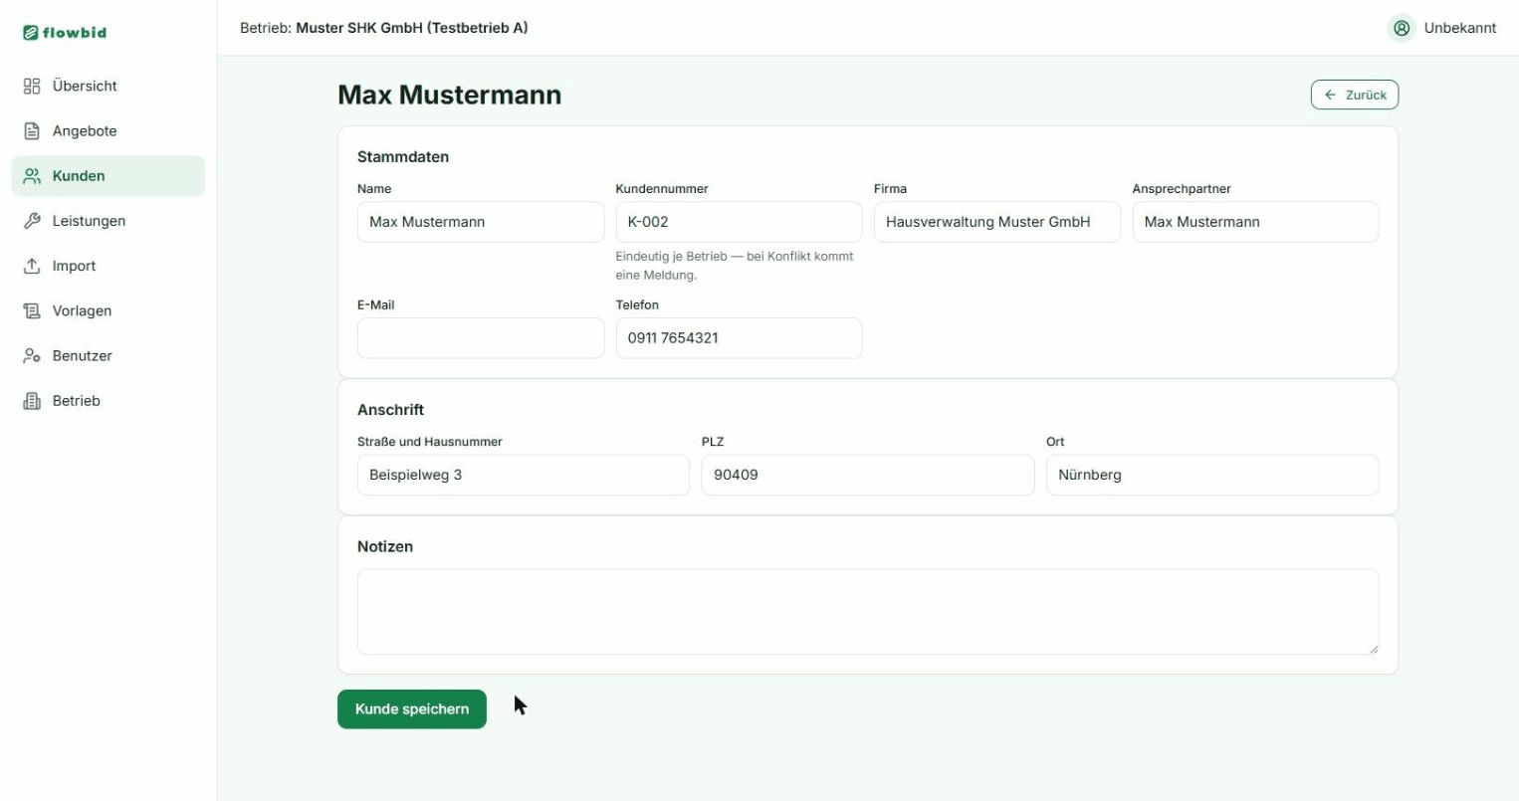Select the Import upload icon
The height and width of the screenshot is (801, 1519).
(32, 266)
